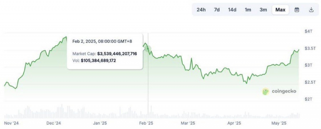Screen dimensions: 321x129
Task: Switch to the 7d time range
Action: (217, 10)
